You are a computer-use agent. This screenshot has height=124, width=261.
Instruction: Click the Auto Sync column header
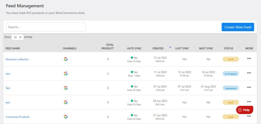(x=134, y=49)
